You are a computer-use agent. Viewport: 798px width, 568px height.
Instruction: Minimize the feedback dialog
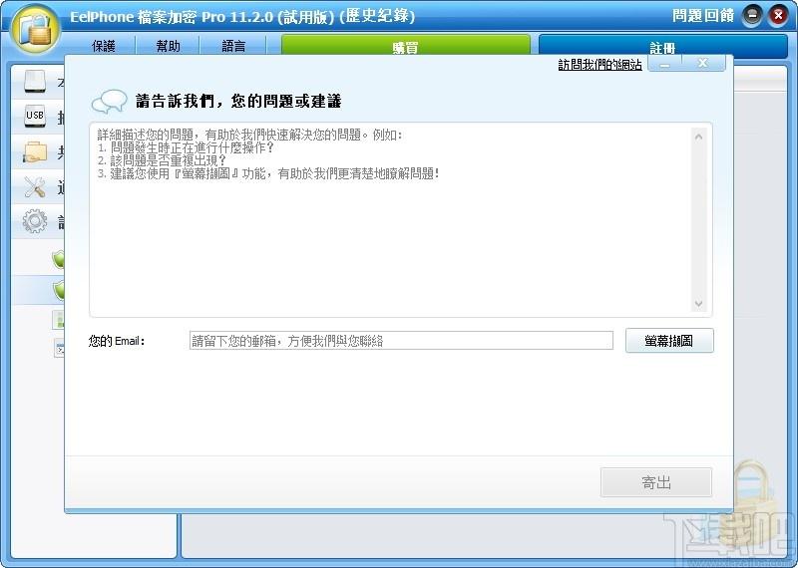pos(664,64)
